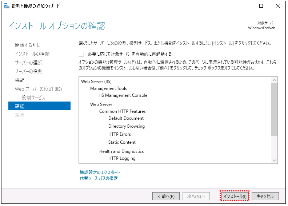Image resolution: width=288 pixels, height=206 pixels.
Task: Select 機能 step in sidebar
Action: (20, 80)
